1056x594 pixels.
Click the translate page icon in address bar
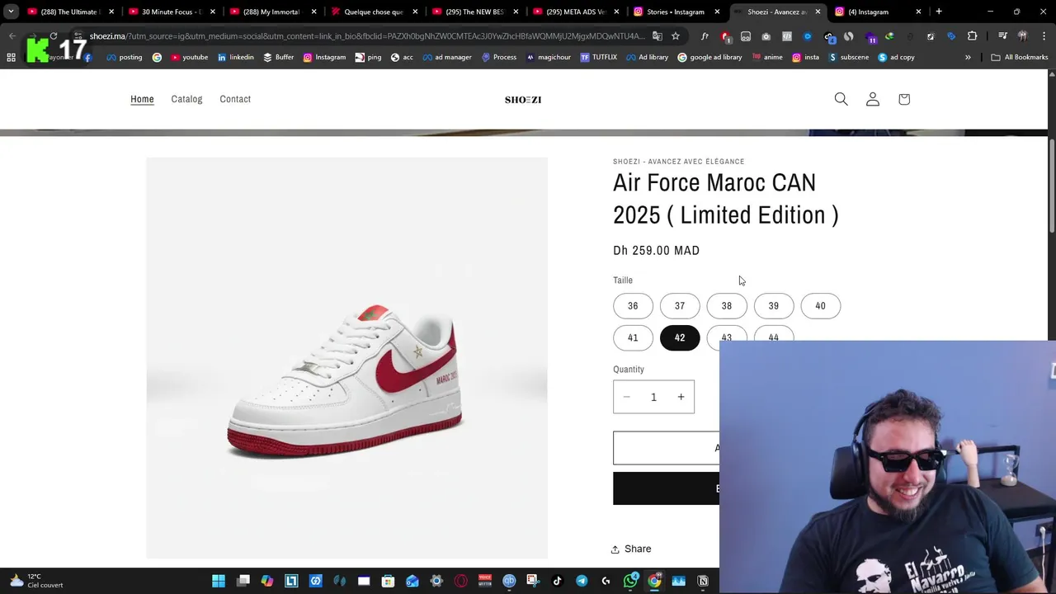coord(658,36)
